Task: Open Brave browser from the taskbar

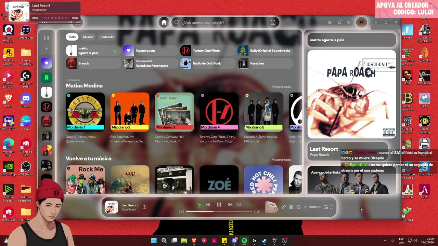Action: (x=194, y=241)
